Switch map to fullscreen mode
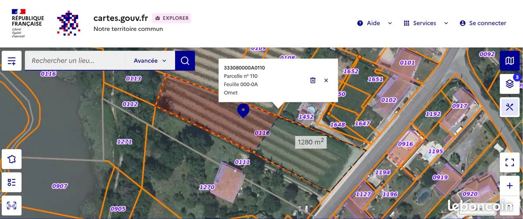Viewport: 523px width, 219px height. 509,163
